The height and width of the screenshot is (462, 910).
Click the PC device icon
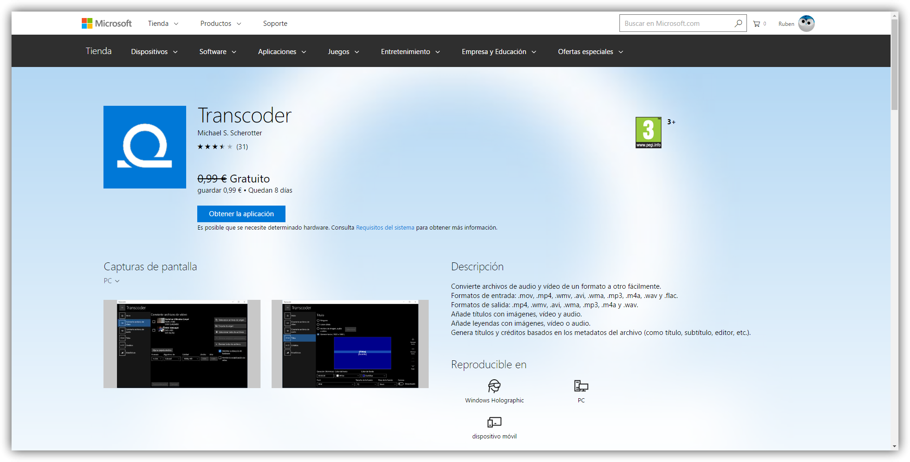[581, 386]
